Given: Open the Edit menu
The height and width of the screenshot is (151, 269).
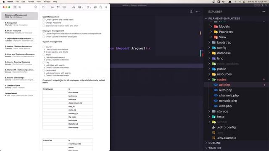Looking at the screenshot, I should [x=23, y=2].
